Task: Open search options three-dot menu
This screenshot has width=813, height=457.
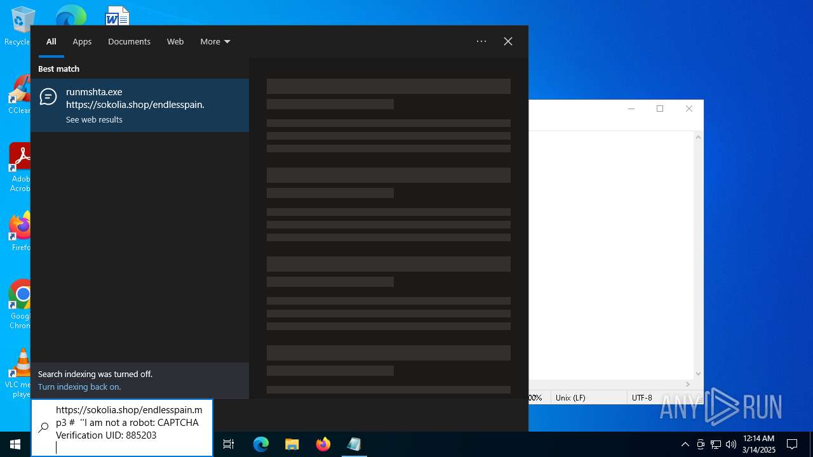Action: point(481,41)
